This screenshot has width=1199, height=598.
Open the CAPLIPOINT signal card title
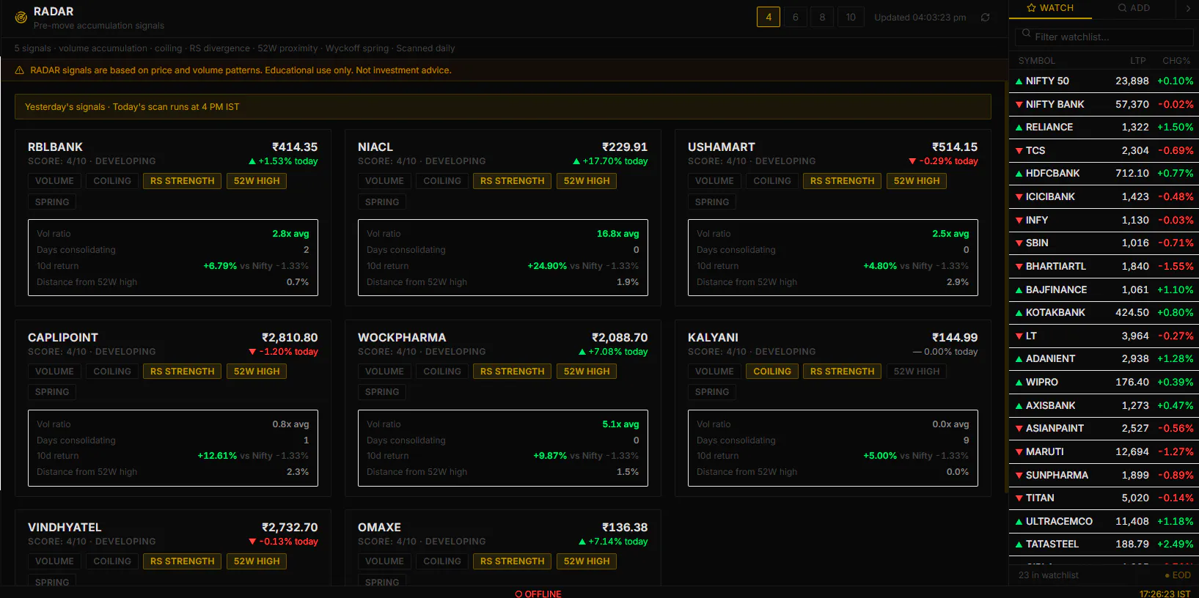point(63,338)
